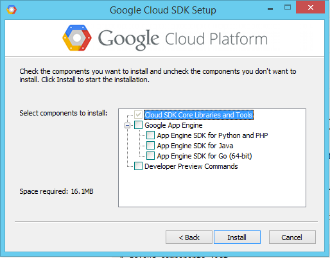Check App Engine SDK for Java checkbox
330x258 pixels.
coord(150,146)
